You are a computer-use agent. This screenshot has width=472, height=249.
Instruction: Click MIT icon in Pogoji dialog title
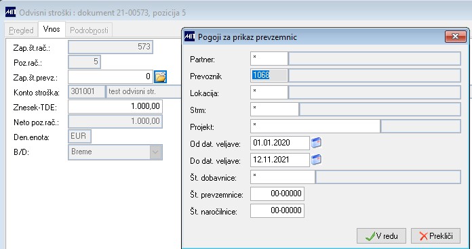pos(189,37)
